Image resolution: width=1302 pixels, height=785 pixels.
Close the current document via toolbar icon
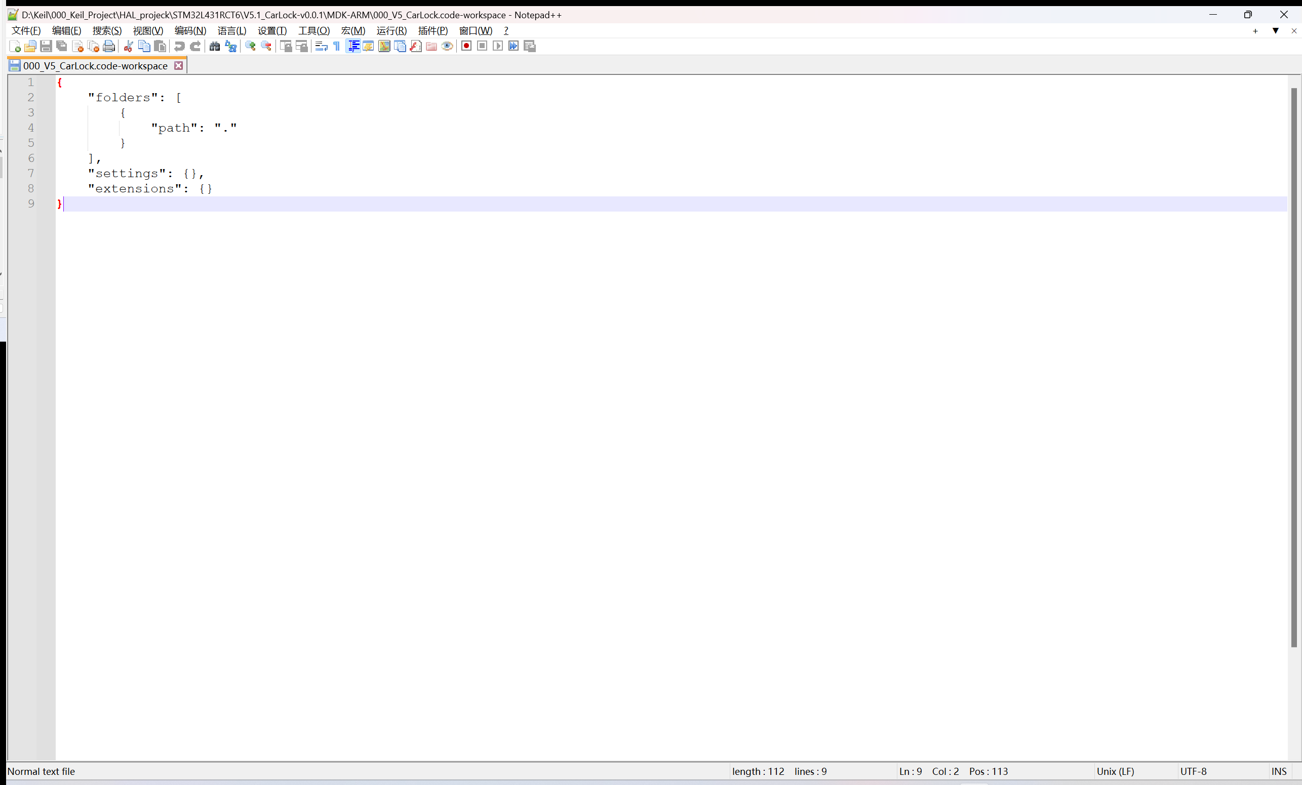(x=77, y=47)
